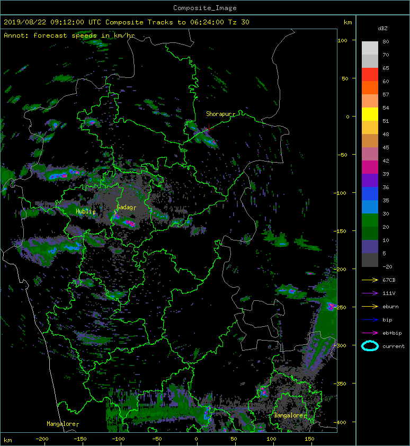The image size is (410, 446).
Task: Click the km unit label at top right
Action: click(347, 22)
